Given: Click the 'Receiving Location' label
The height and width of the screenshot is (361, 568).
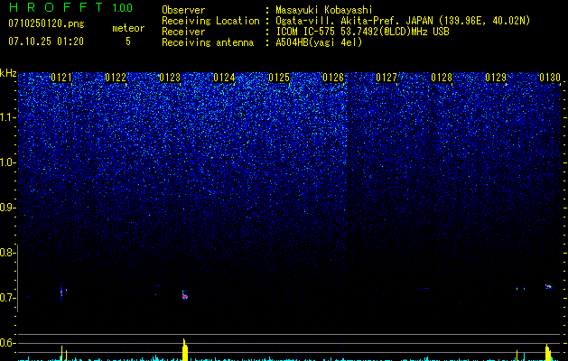Looking at the screenshot, I should [210, 21].
